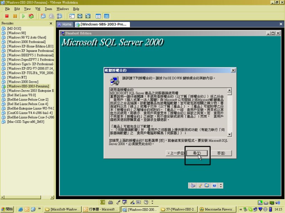
Task: Click the Favorites horizontal scrollbar left arrow
Action: coord(2,197)
